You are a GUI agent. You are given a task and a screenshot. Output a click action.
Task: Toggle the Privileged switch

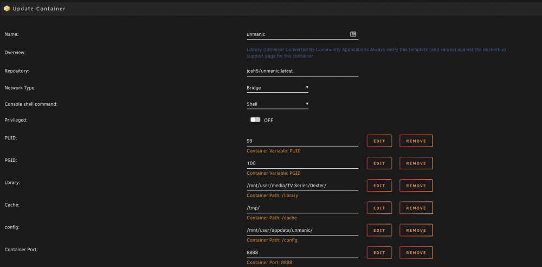pyautogui.click(x=255, y=120)
